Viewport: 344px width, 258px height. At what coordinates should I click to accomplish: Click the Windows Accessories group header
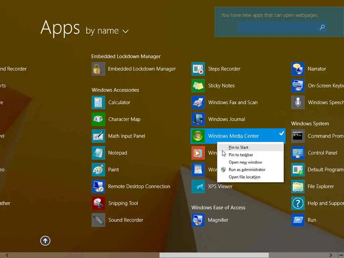pos(116,90)
